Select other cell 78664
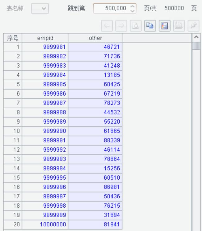Image resolution: width=202 pixels, height=231 pixels. coord(95,159)
